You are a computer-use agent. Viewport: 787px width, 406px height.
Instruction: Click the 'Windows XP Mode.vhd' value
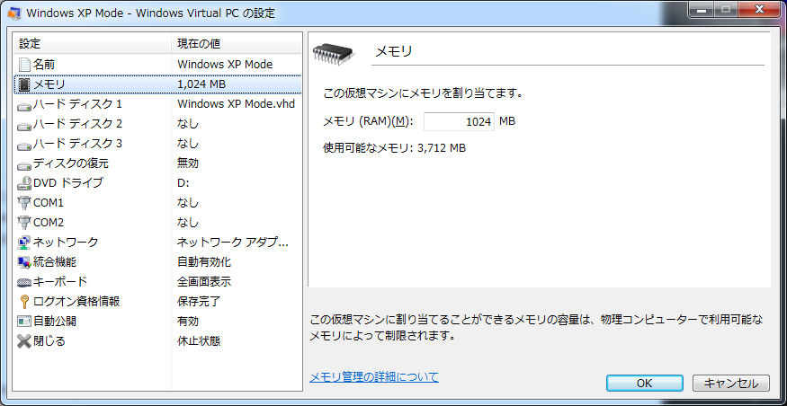pyautogui.click(x=236, y=104)
